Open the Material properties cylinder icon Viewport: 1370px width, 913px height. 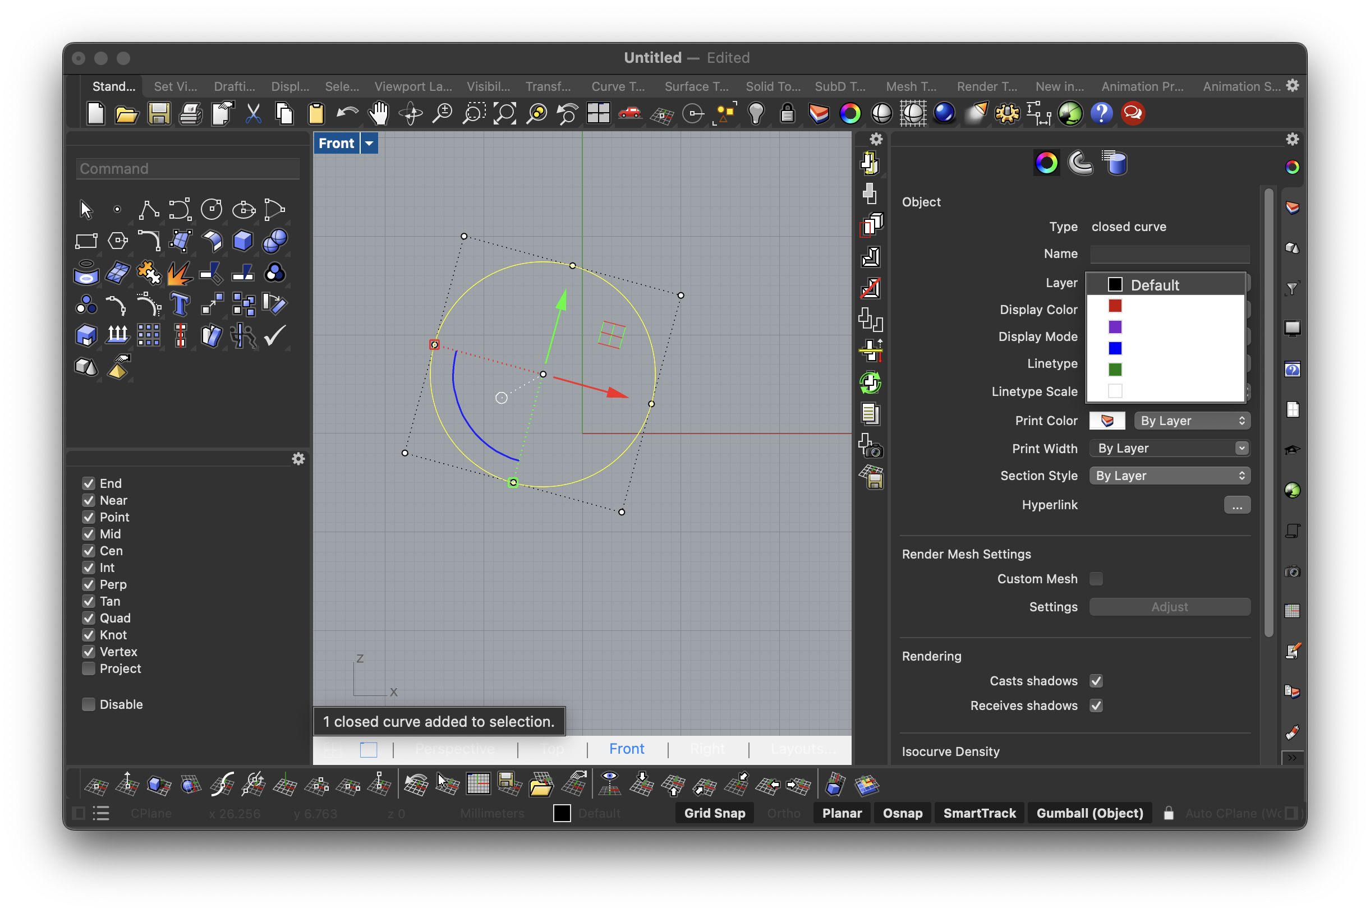tap(1114, 163)
